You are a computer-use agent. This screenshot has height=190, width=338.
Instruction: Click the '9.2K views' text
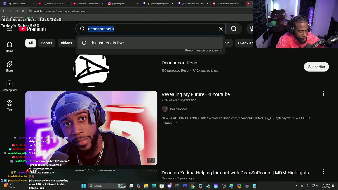169,100
